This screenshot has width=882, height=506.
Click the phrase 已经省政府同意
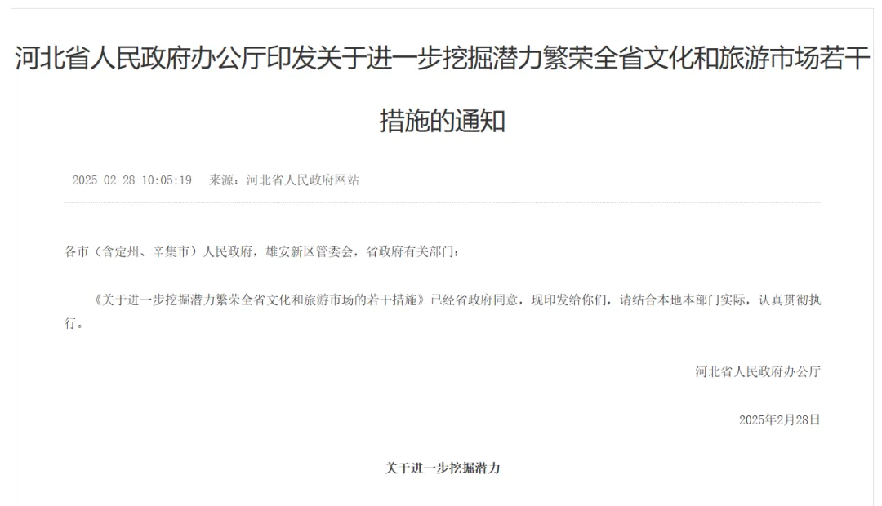[x=474, y=300]
